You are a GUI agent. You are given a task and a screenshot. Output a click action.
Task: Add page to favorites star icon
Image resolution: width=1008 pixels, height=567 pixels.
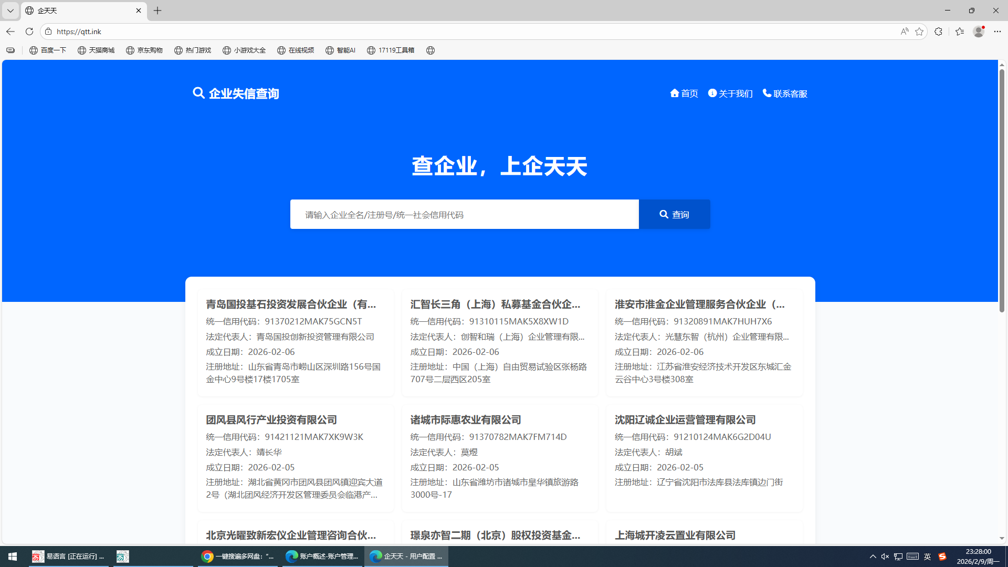919,31
